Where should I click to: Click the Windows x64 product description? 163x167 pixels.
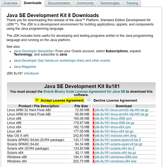point(17,161)
